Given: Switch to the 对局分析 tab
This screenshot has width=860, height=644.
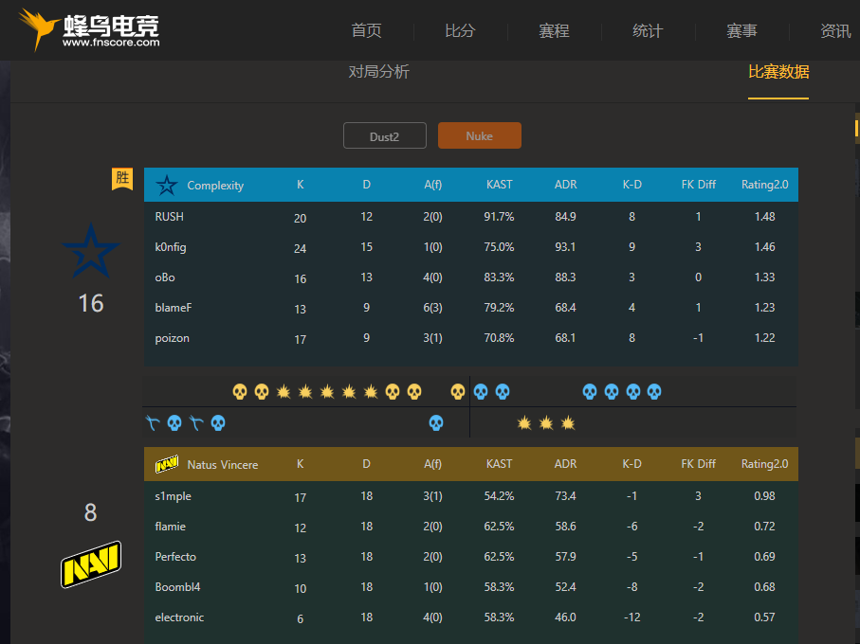Looking at the screenshot, I should [379, 72].
